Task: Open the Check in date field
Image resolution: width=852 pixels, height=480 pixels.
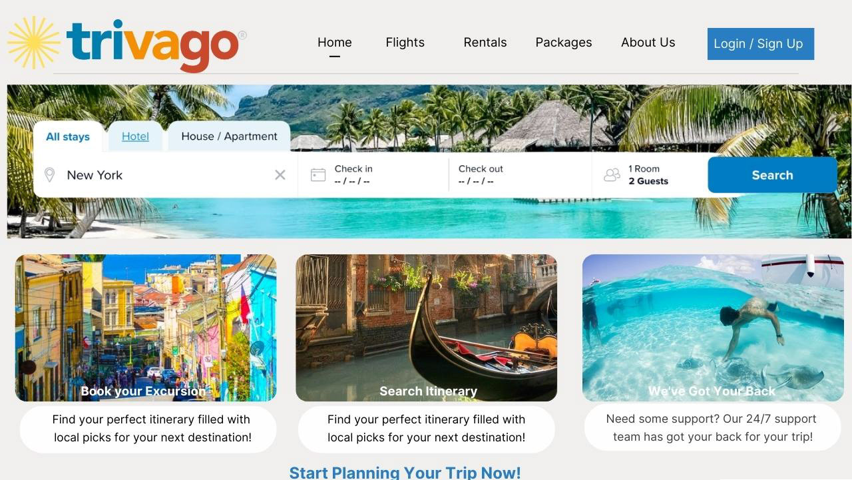Action: pyautogui.click(x=373, y=175)
